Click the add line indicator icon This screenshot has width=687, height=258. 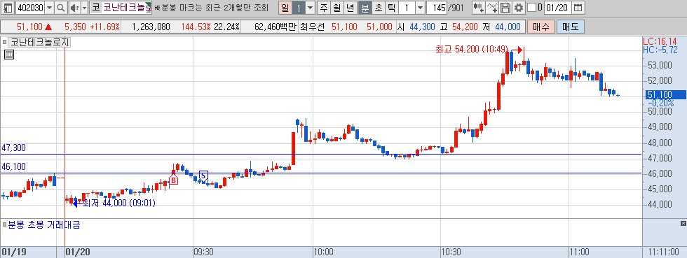click(x=492, y=8)
